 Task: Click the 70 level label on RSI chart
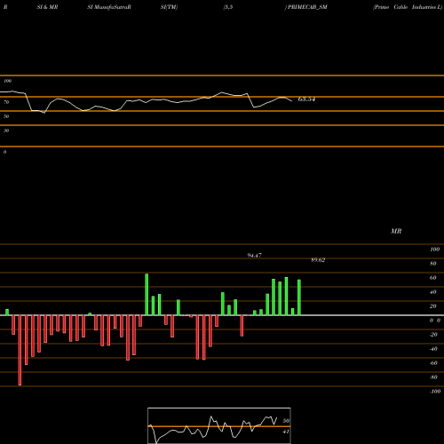6,102
